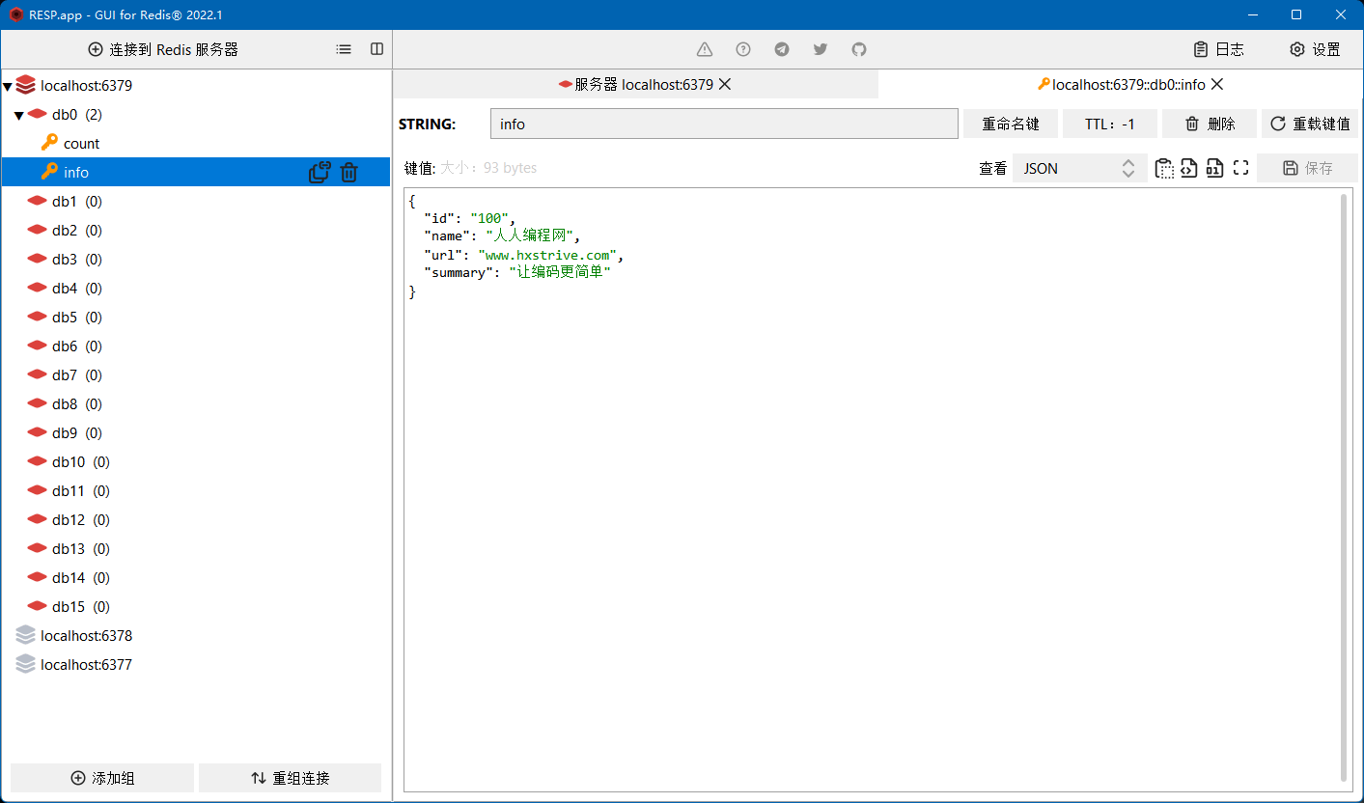The height and width of the screenshot is (803, 1364).
Task: Click the TTL: -1 button
Action: 1110,124
